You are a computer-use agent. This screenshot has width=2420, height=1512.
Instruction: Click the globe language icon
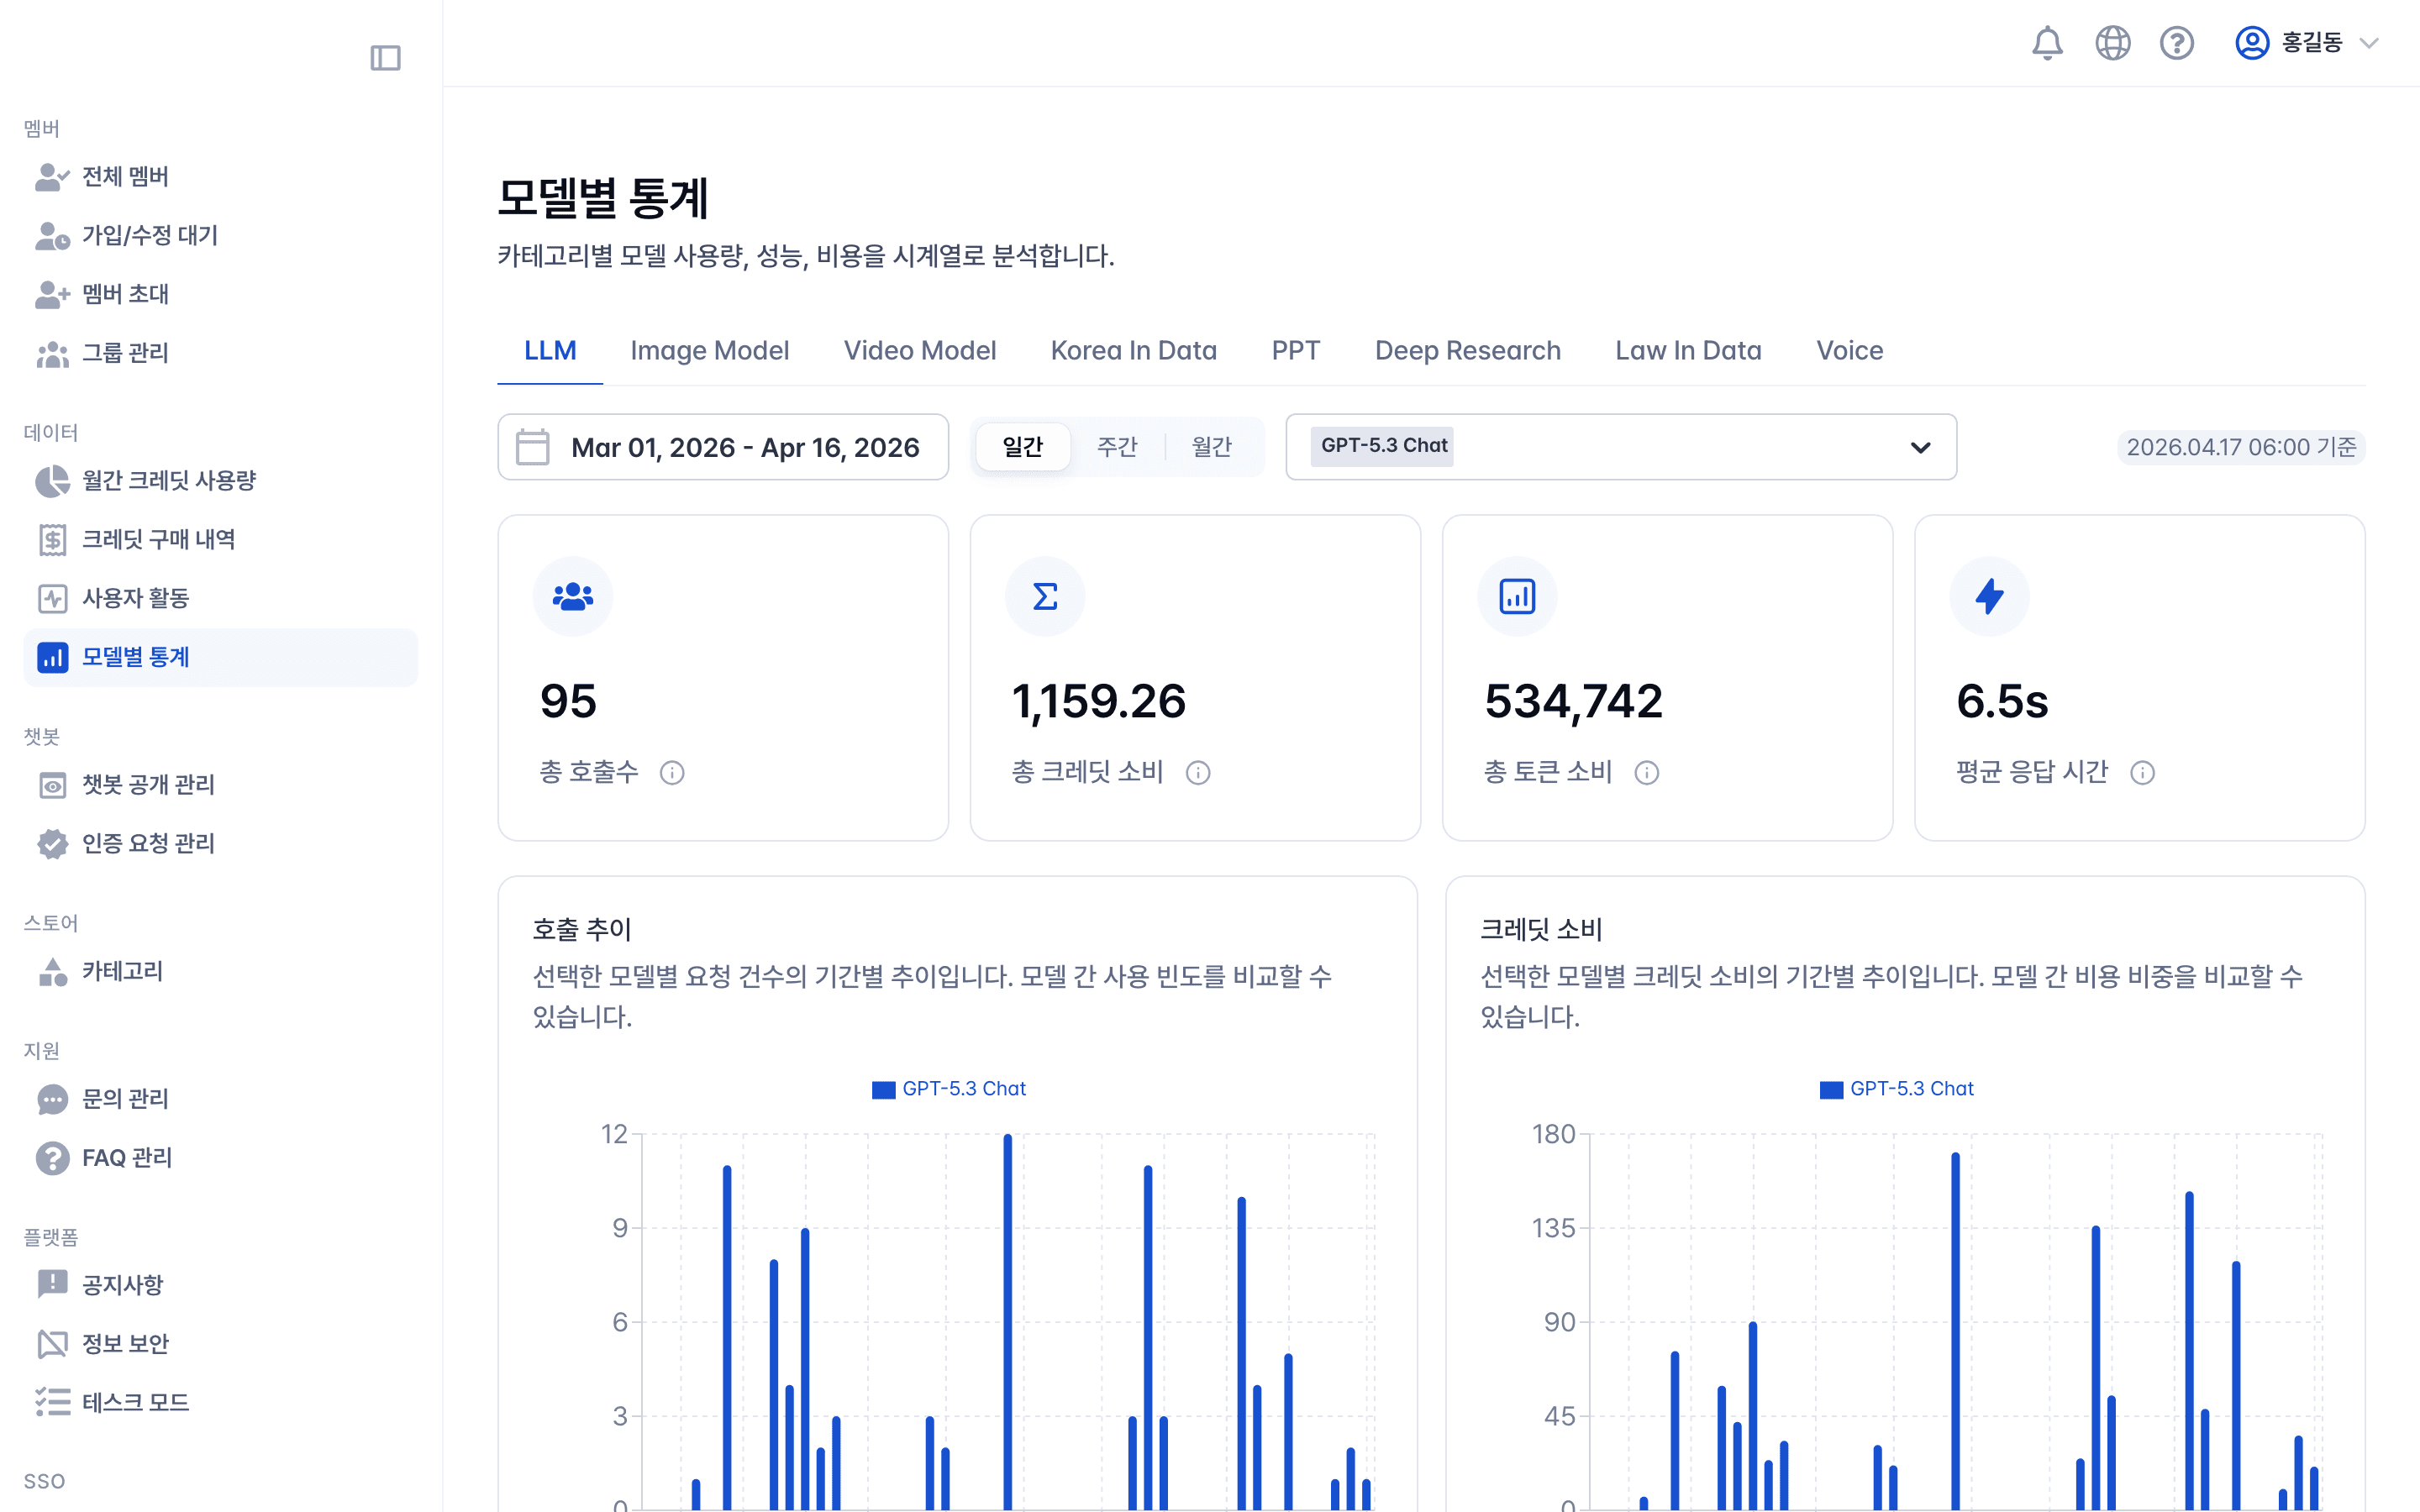pos(2112,43)
